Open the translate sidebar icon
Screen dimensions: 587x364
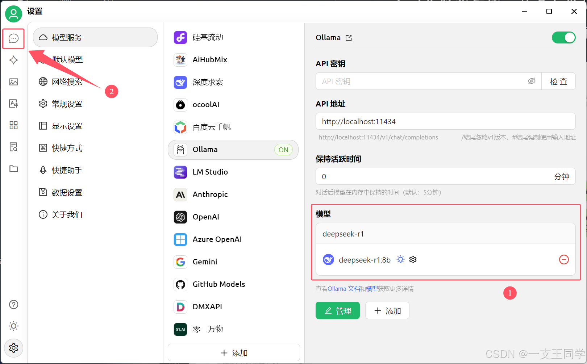coord(13,104)
